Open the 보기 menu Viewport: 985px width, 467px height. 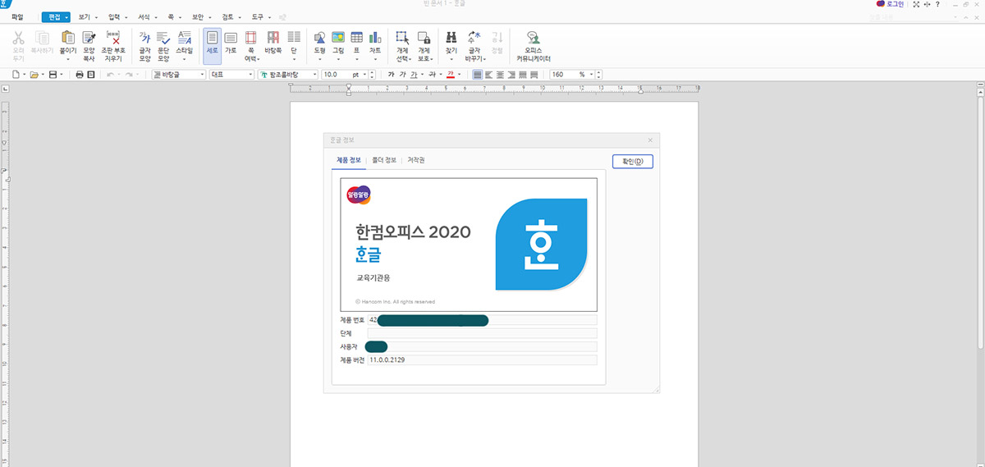[x=85, y=16]
